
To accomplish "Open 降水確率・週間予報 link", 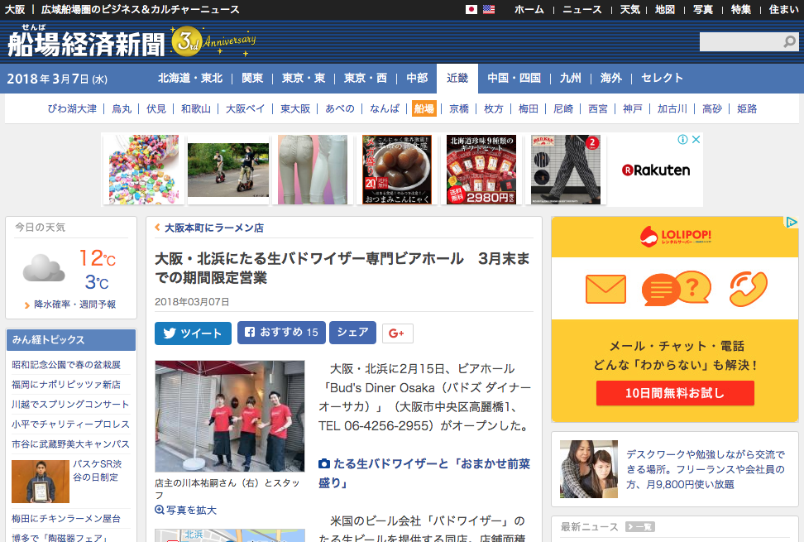I will (74, 305).
